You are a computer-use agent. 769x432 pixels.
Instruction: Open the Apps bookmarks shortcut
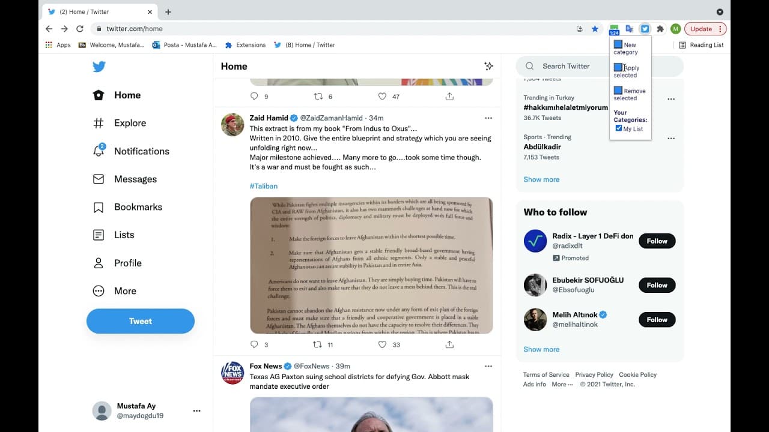tap(58, 45)
